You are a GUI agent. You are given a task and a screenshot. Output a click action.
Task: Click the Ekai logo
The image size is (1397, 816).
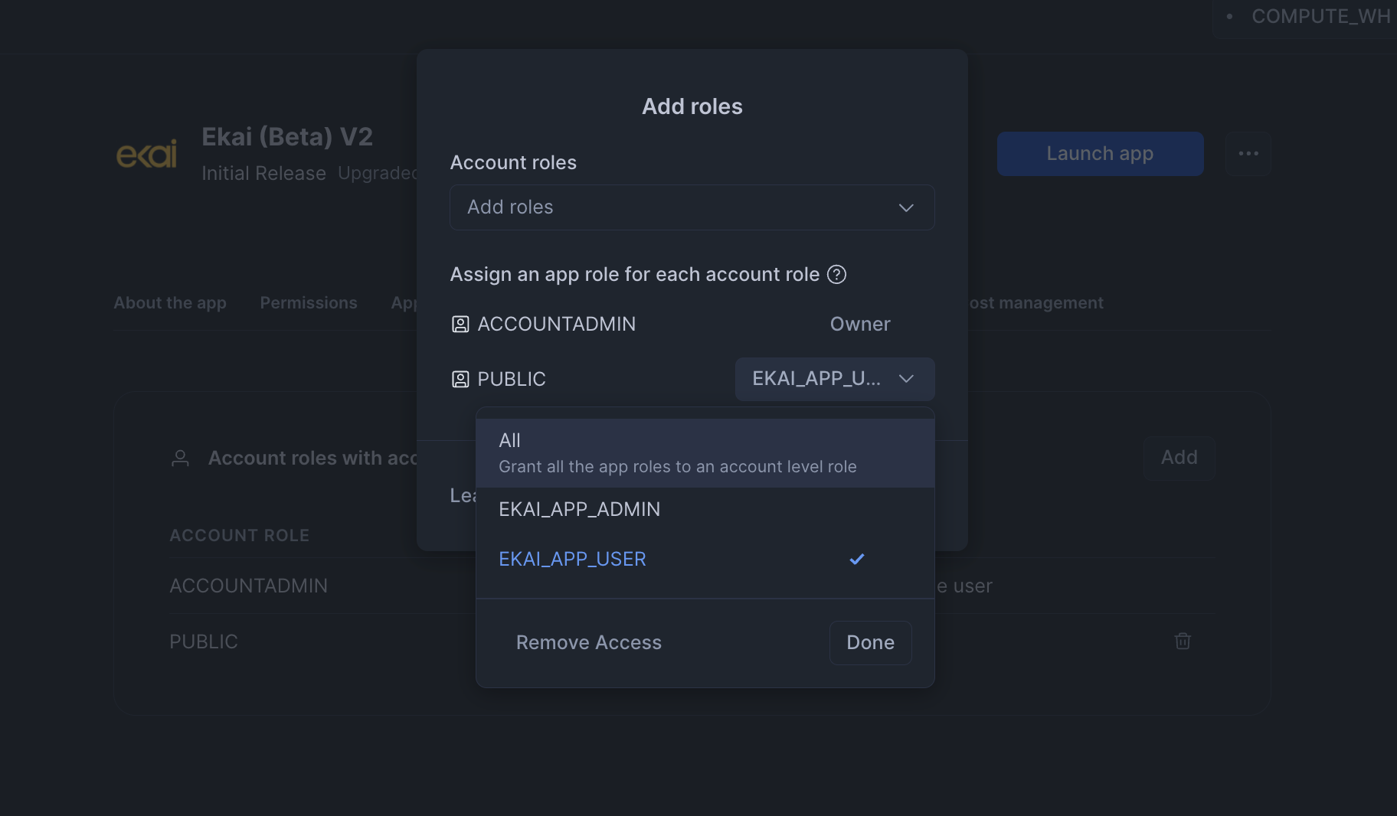pyautogui.click(x=146, y=153)
